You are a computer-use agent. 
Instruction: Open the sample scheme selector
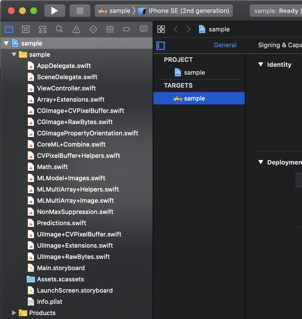114,11
